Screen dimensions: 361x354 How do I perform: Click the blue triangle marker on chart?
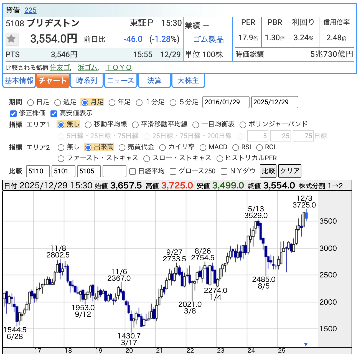tap(306, 345)
